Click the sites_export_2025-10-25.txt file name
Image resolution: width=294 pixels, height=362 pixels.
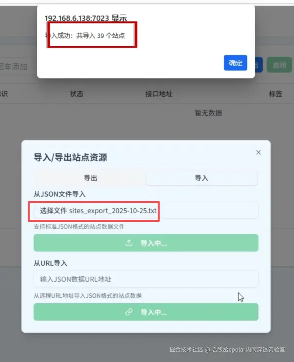113,211
